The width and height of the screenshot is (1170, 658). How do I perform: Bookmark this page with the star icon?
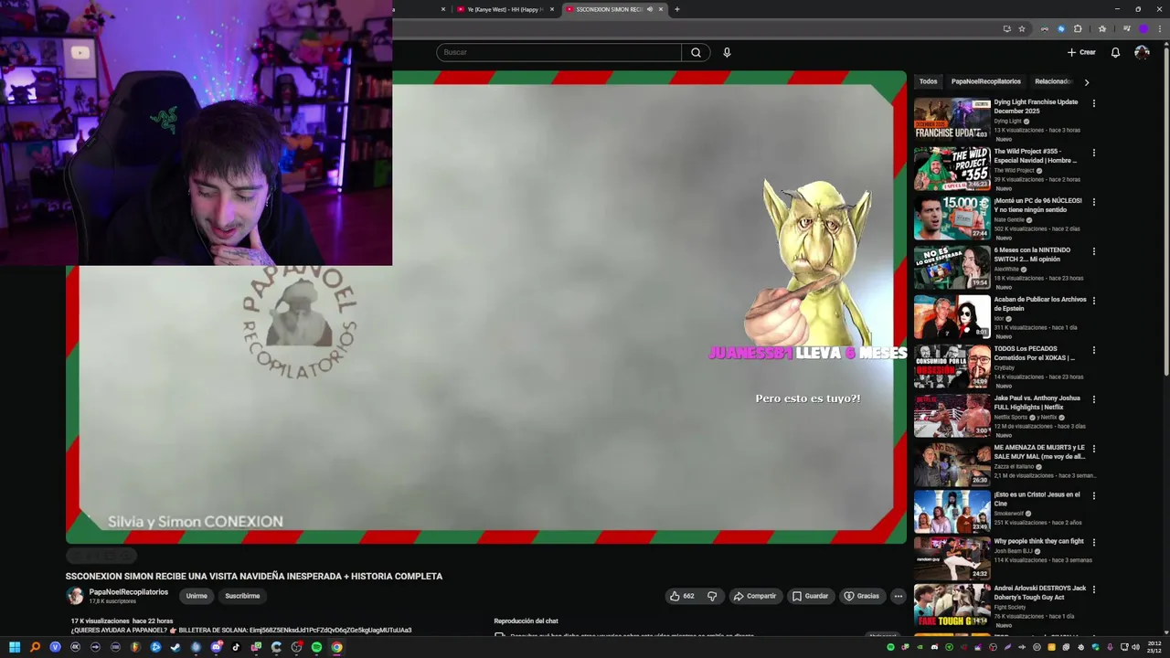tap(1022, 28)
